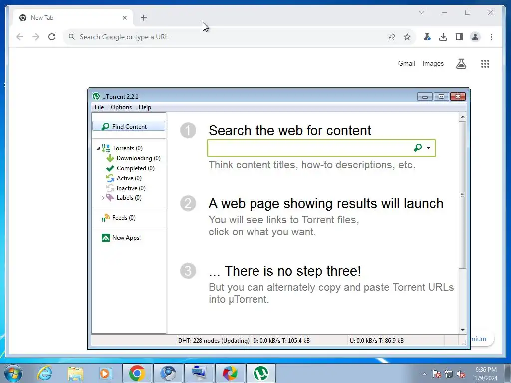Viewport: 511px width, 383px height.
Task: Click the Feeds RSS icon
Action: point(106,218)
